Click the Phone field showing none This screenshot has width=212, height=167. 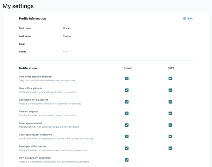tap(65, 52)
